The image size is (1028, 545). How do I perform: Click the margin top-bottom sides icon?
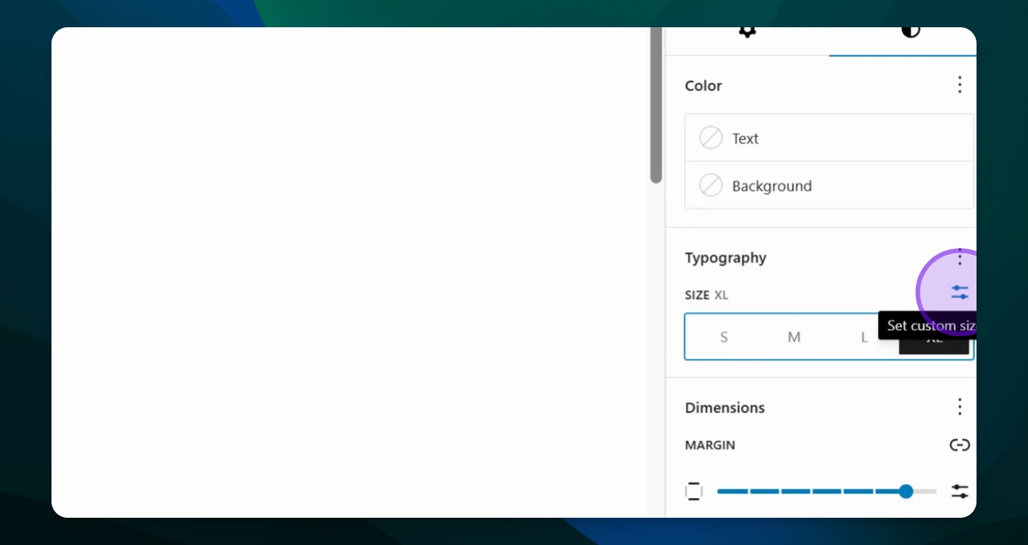tap(693, 491)
